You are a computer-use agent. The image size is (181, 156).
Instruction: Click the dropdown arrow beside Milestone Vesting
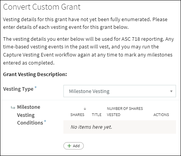pyautogui.click(x=171, y=91)
